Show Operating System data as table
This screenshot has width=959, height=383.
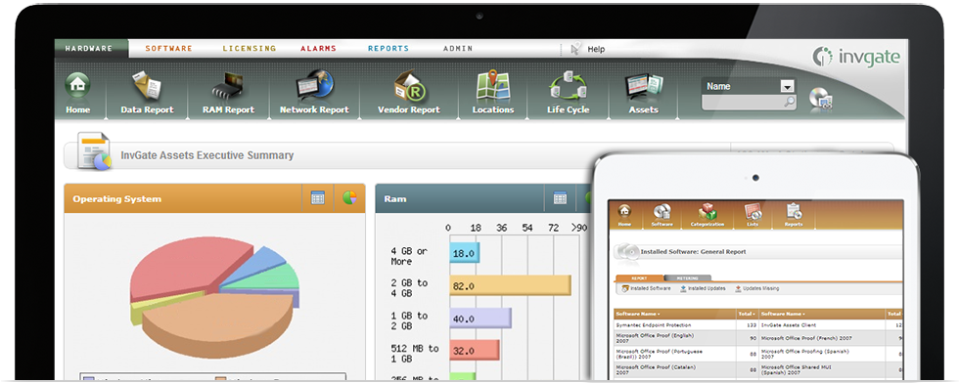pos(317,198)
